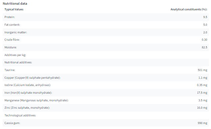Click the 'Technological additives:' row
211x129 pixels.
pos(106,115)
